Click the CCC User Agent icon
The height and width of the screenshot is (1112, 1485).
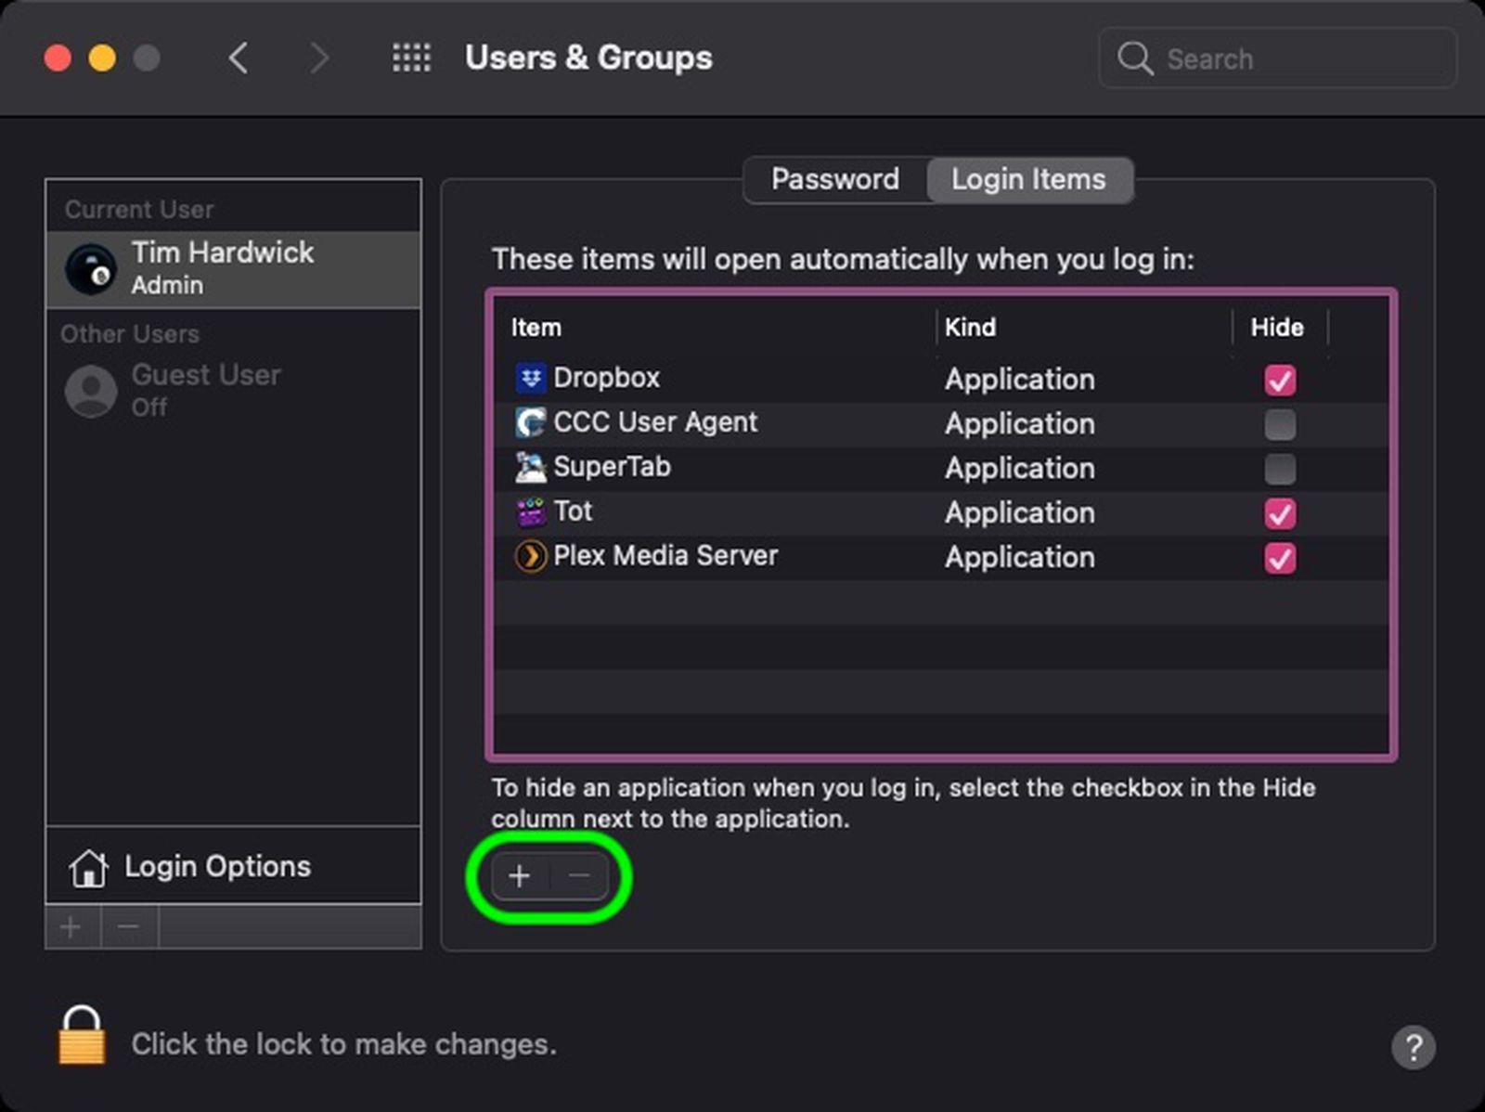530,422
